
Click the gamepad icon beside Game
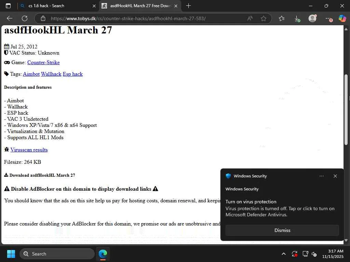7,63
